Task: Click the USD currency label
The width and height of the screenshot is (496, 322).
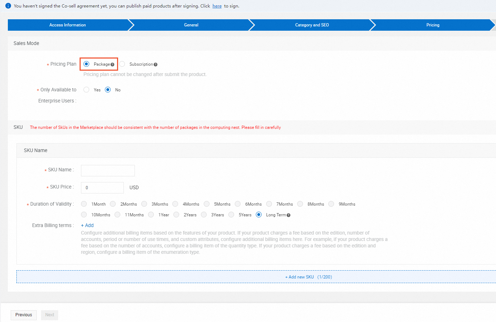Action: coord(134,187)
